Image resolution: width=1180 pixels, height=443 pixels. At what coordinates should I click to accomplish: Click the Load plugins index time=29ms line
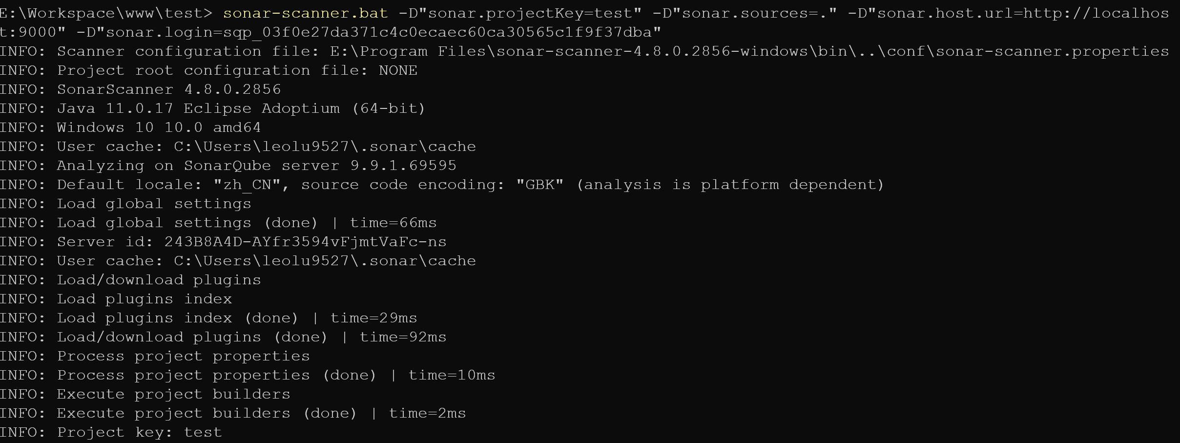[x=237, y=318]
